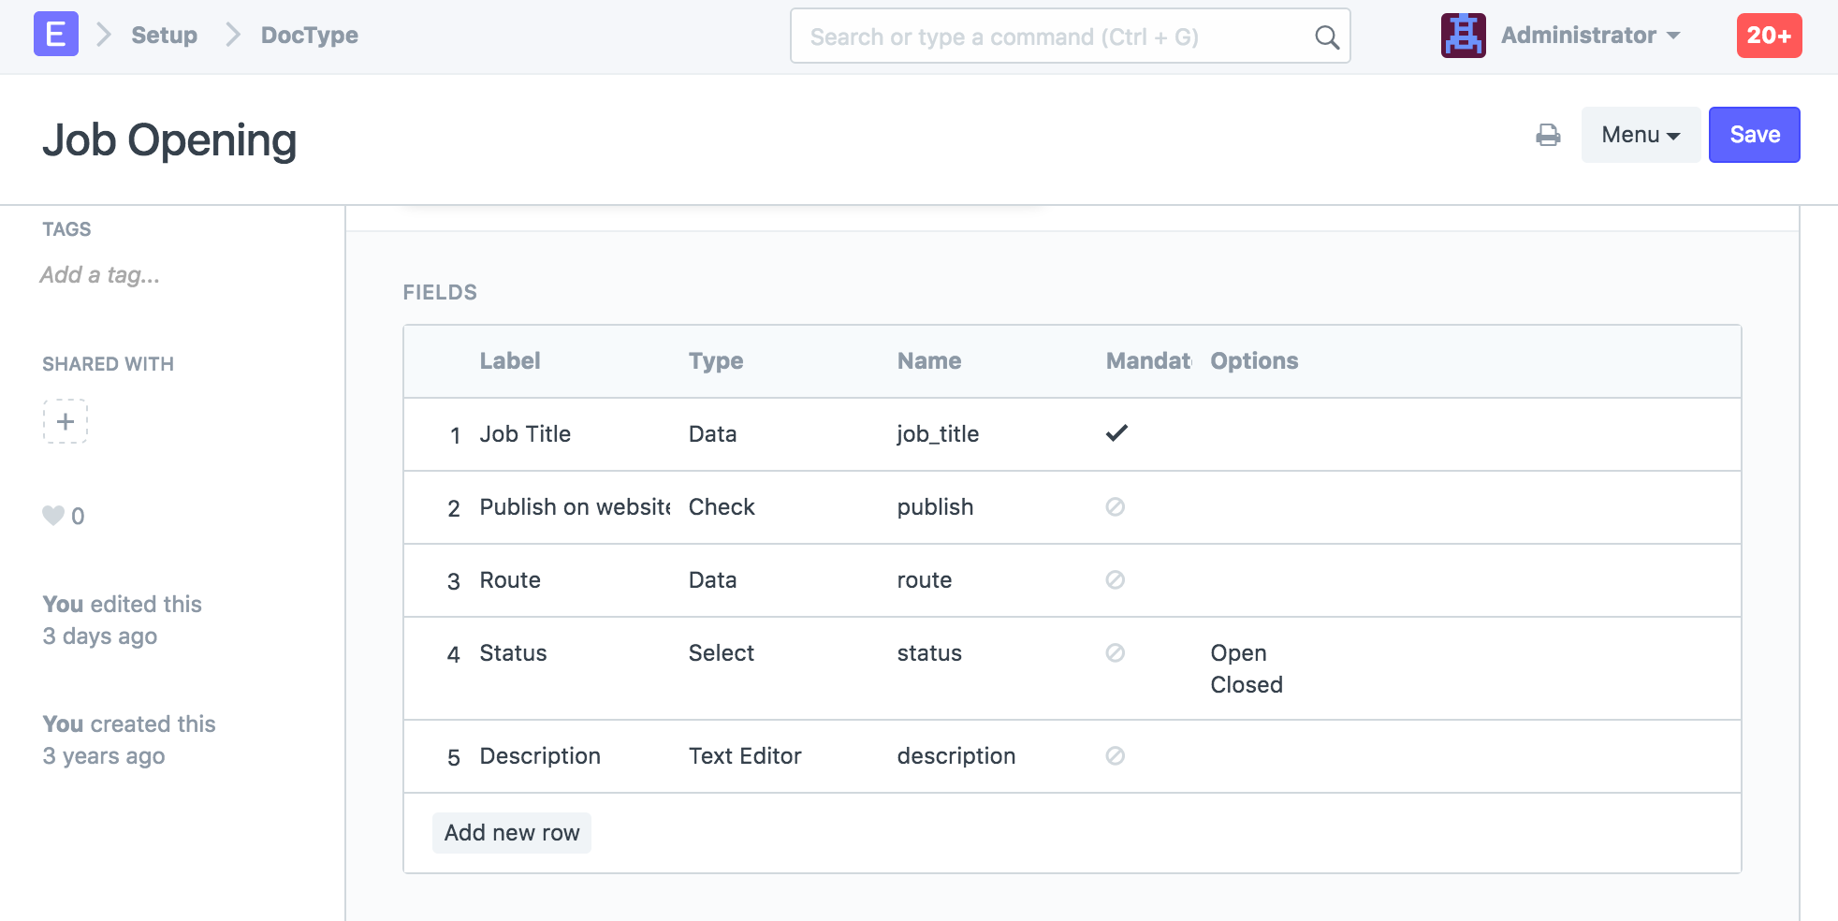This screenshot has width=1838, height=921.
Task: Click Add new row button
Action: 511,832
